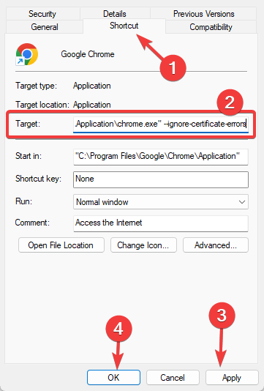Select the Shortcut tab
Screen dimensions: 264x391
click(x=124, y=26)
